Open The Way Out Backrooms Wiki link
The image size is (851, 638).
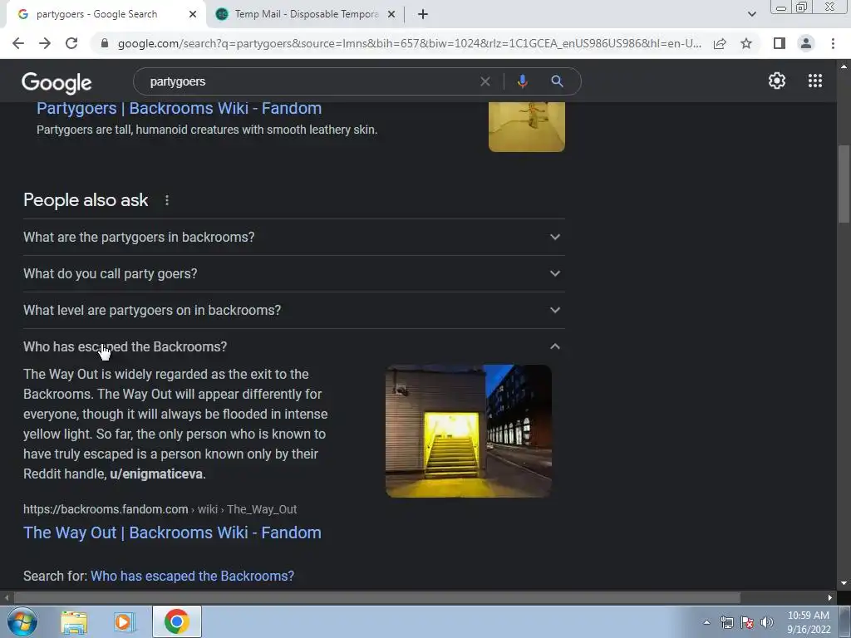[x=172, y=532]
